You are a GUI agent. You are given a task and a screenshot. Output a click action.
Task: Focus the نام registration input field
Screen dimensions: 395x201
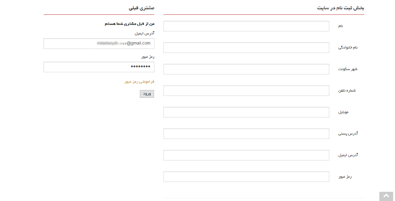pos(246,26)
